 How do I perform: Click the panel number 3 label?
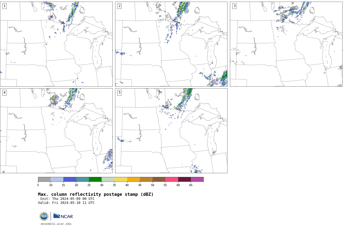pos(234,6)
